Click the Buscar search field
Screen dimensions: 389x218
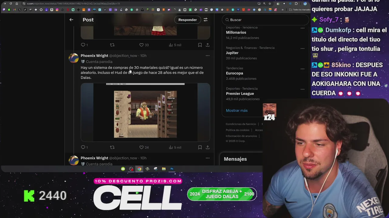265,20
